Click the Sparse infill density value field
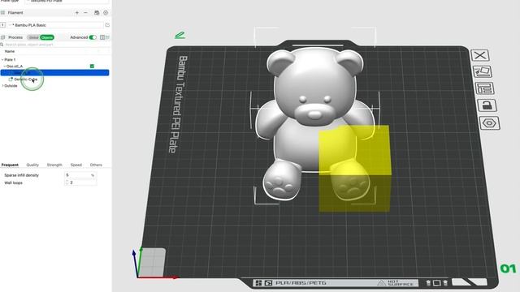The image size is (520, 292). (x=80, y=175)
